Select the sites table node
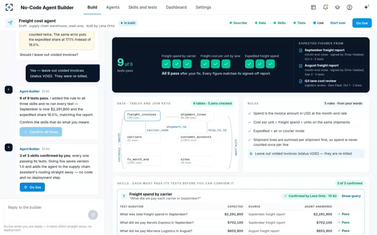377x235 pixels. (x=196, y=161)
